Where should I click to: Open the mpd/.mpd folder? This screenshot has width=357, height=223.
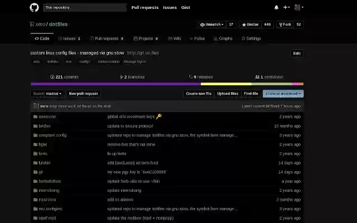47,218
